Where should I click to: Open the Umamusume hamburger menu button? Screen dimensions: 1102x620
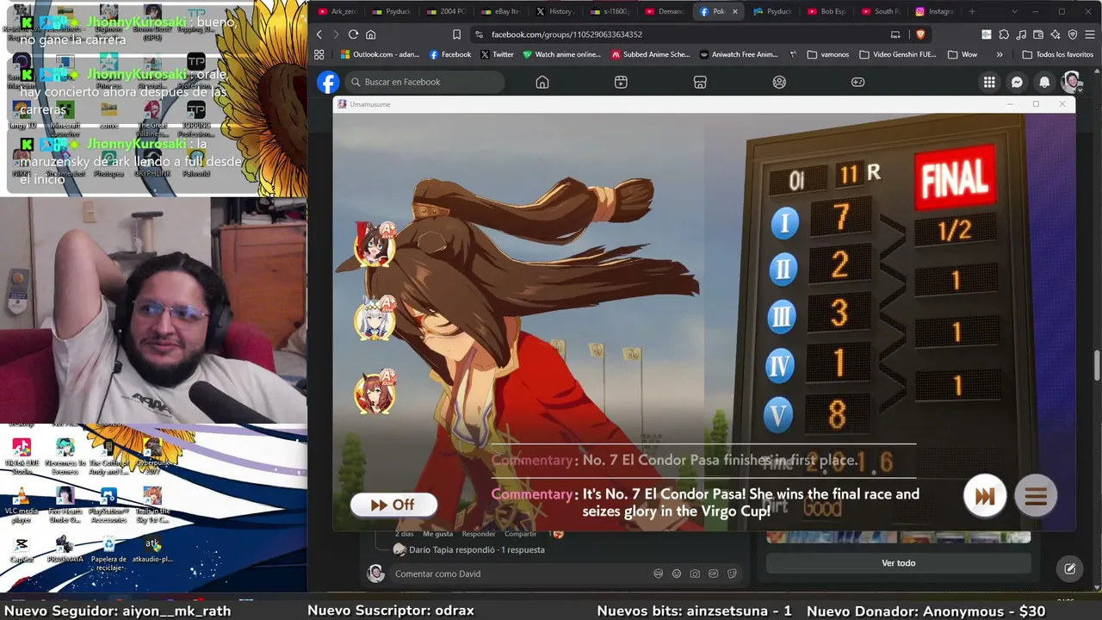(1036, 496)
